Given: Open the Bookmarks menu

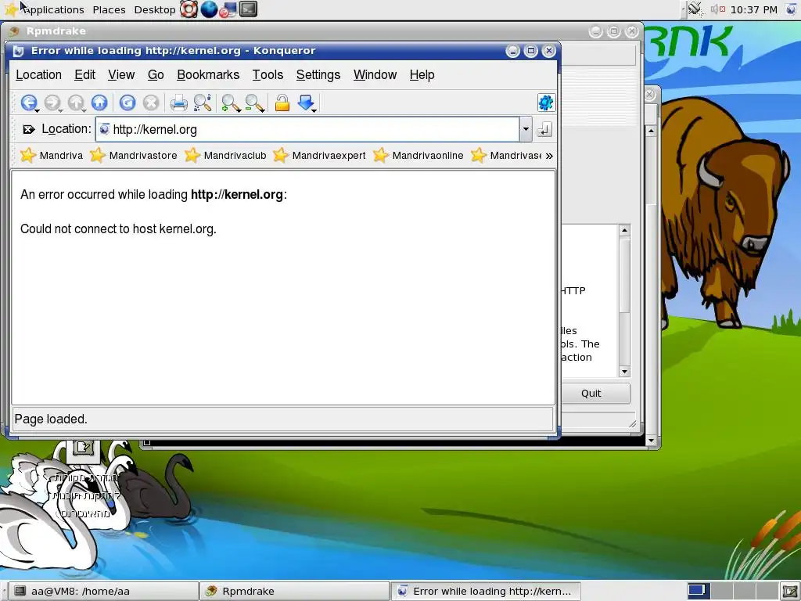Looking at the screenshot, I should (208, 74).
